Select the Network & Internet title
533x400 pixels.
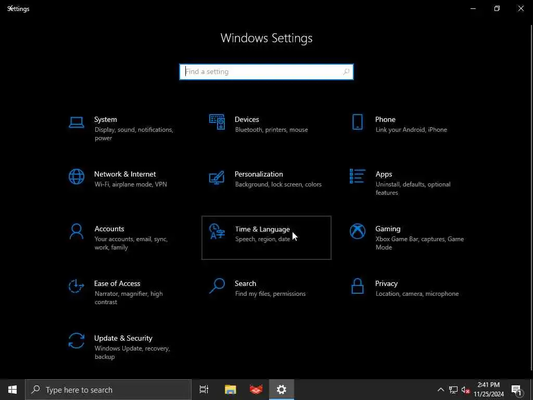click(125, 174)
